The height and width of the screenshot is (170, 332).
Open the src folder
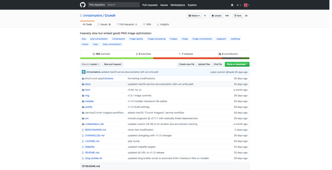[87, 118]
